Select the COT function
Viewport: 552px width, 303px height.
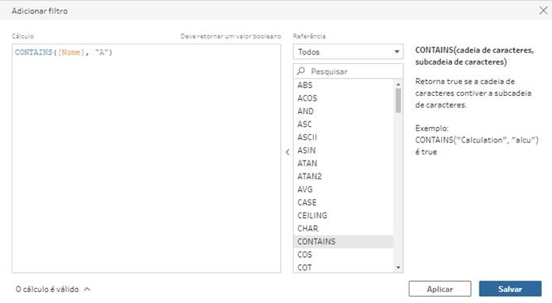(343, 267)
